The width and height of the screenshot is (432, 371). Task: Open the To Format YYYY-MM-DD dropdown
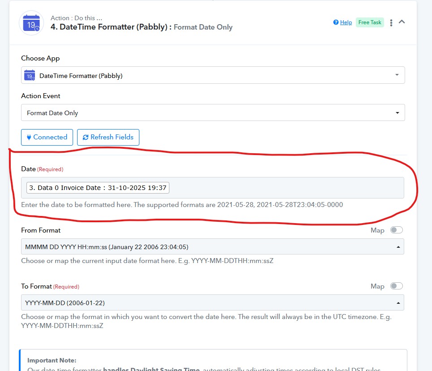tap(212, 302)
